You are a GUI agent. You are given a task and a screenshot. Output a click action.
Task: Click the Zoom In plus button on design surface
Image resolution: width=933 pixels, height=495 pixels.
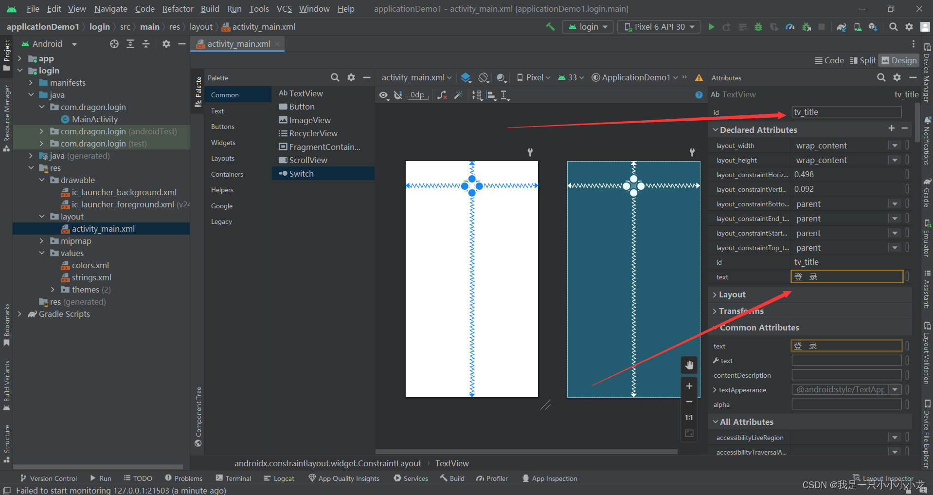point(689,386)
